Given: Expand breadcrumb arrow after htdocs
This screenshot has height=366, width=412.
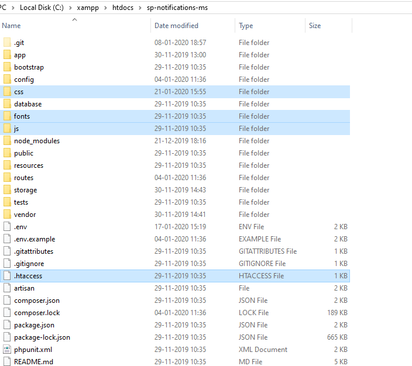Looking at the screenshot, I should [140, 8].
